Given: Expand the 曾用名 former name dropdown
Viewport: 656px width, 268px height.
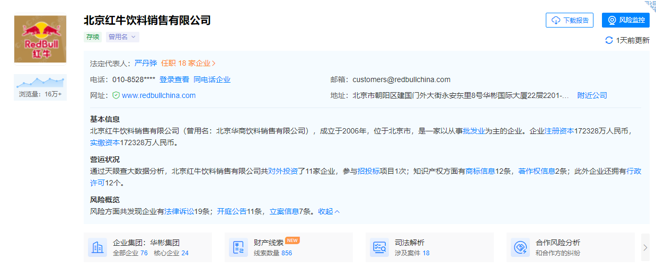Looking at the screenshot, I should [x=122, y=37].
